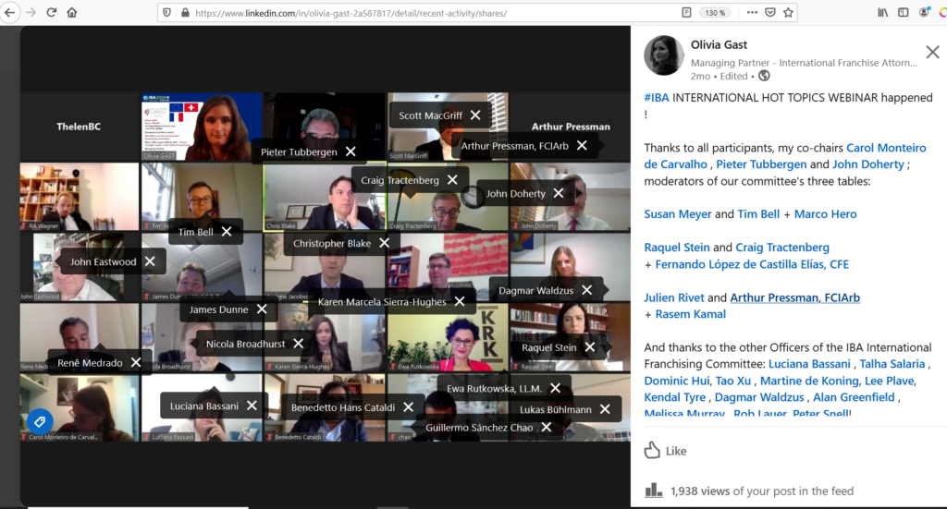
Task: Open Olivia Gast profile name link
Action: pos(719,44)
